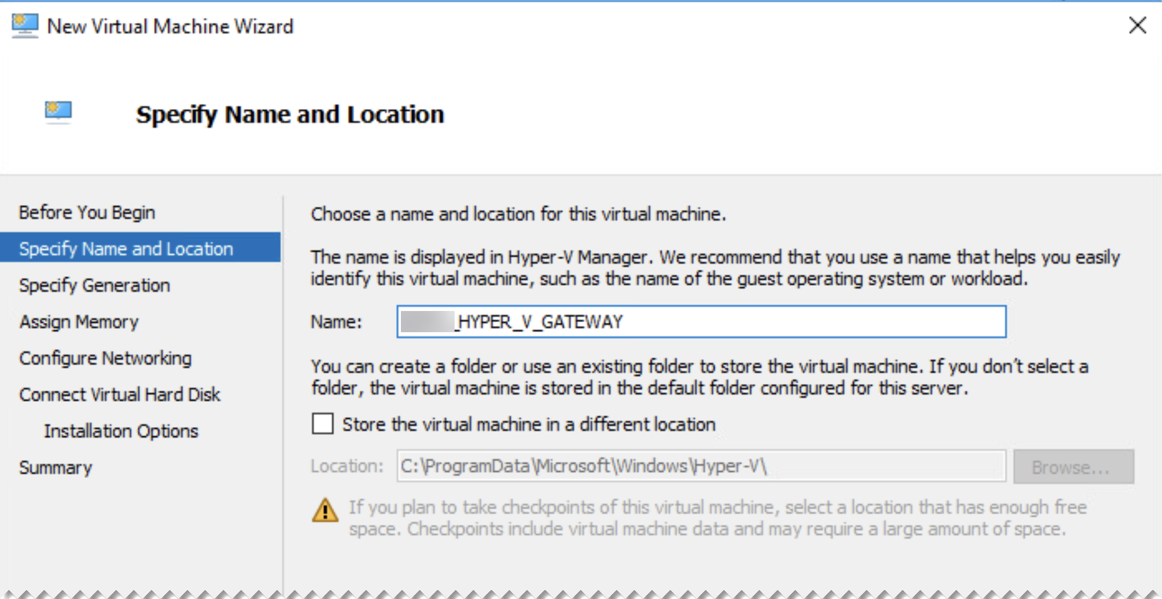Viewport: 1162px width, 599px height.
Task: Open the Specify Generation step
Action: coord(94,285)
